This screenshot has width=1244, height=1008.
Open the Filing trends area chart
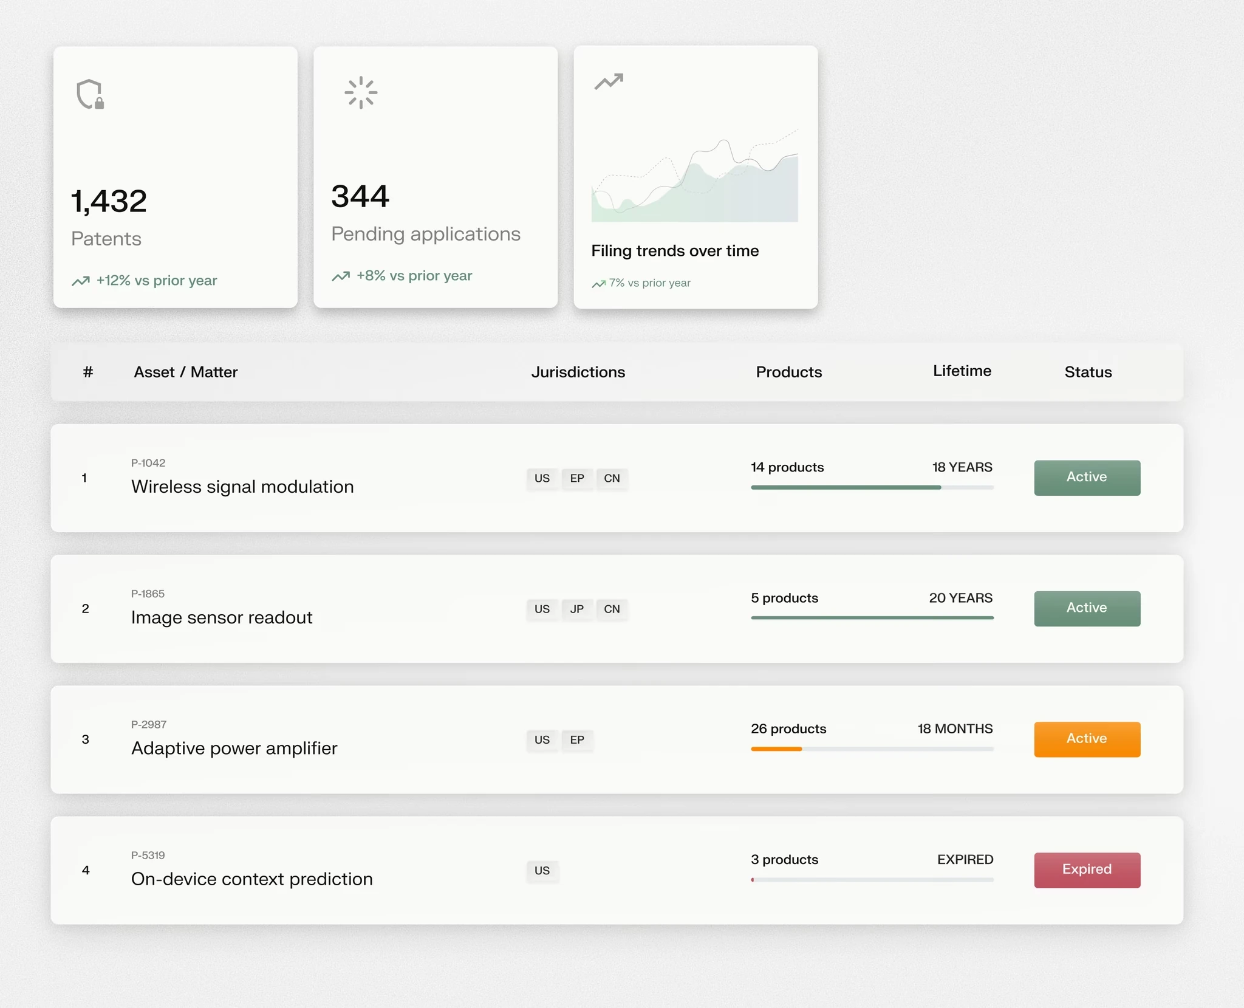pos(695,175)
